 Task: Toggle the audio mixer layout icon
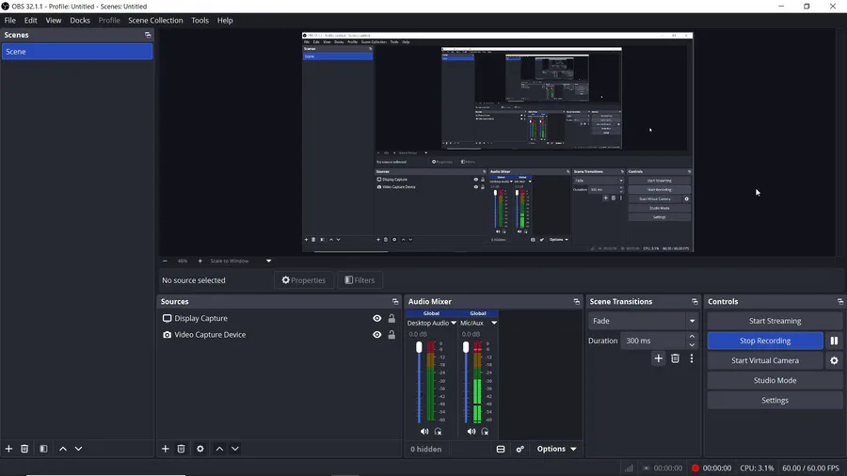(501, 449)
